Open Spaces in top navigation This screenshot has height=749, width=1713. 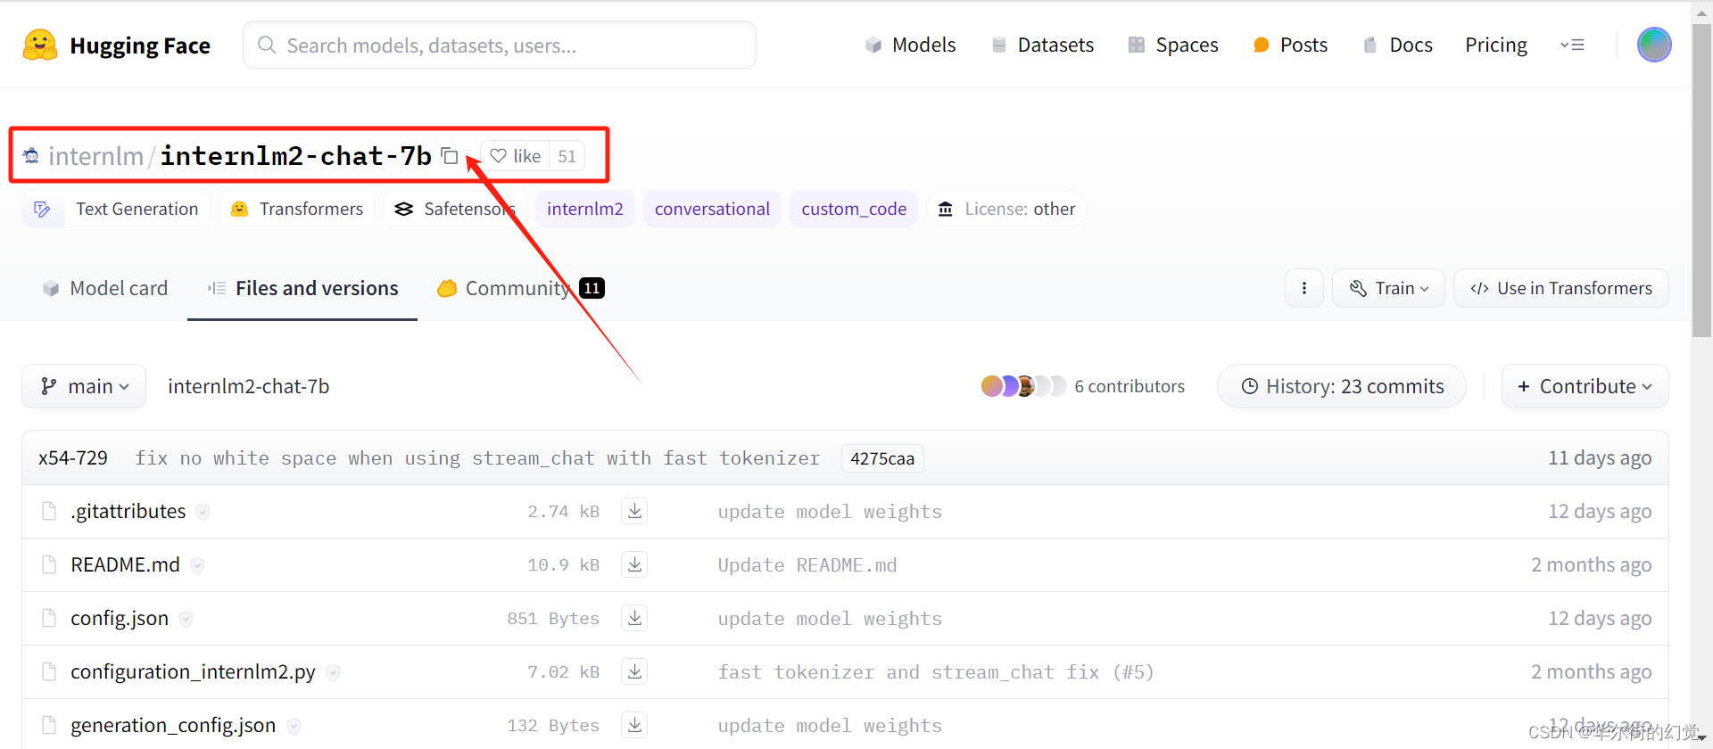click(x=1173, y=45)
